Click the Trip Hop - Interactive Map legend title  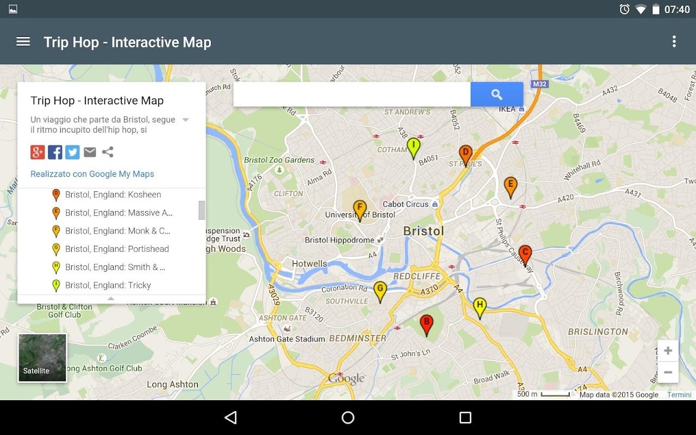97,101
